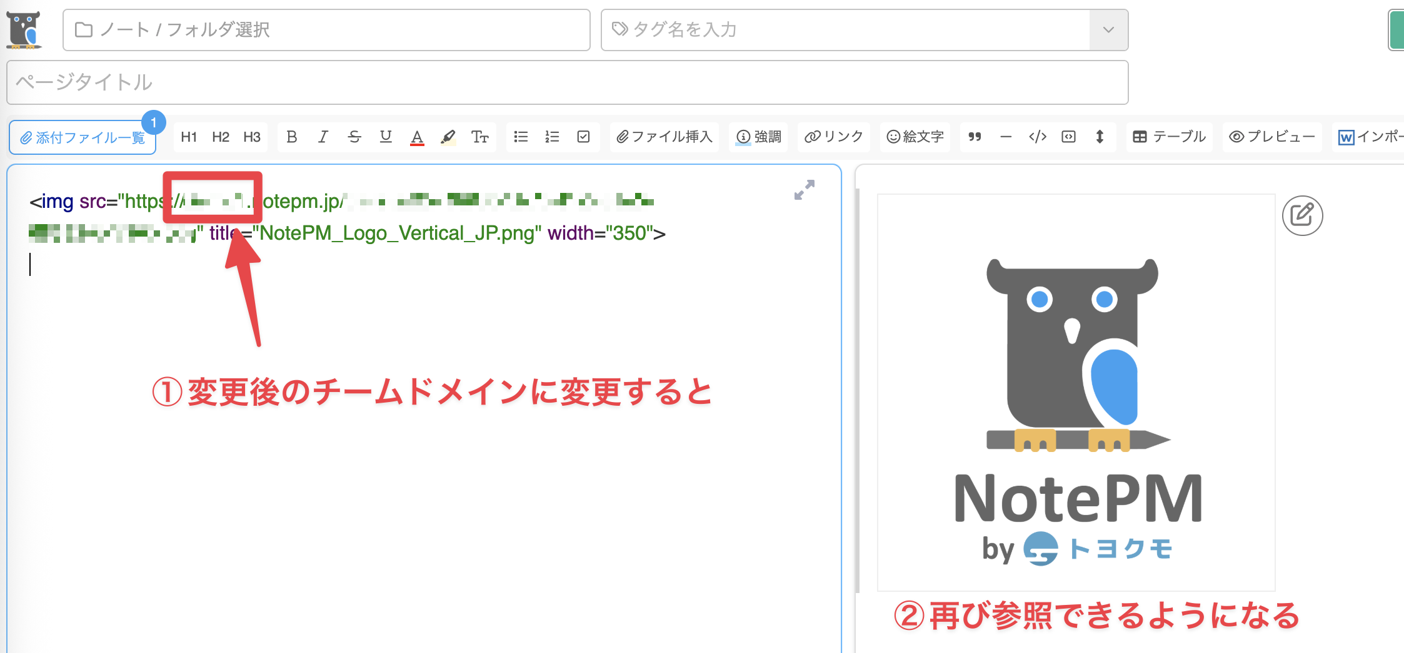Image resolution: width=1404 pixels, height=653 pixels.
Task: Open the tag name dropdown arrow
Action: coord(1108,30)
